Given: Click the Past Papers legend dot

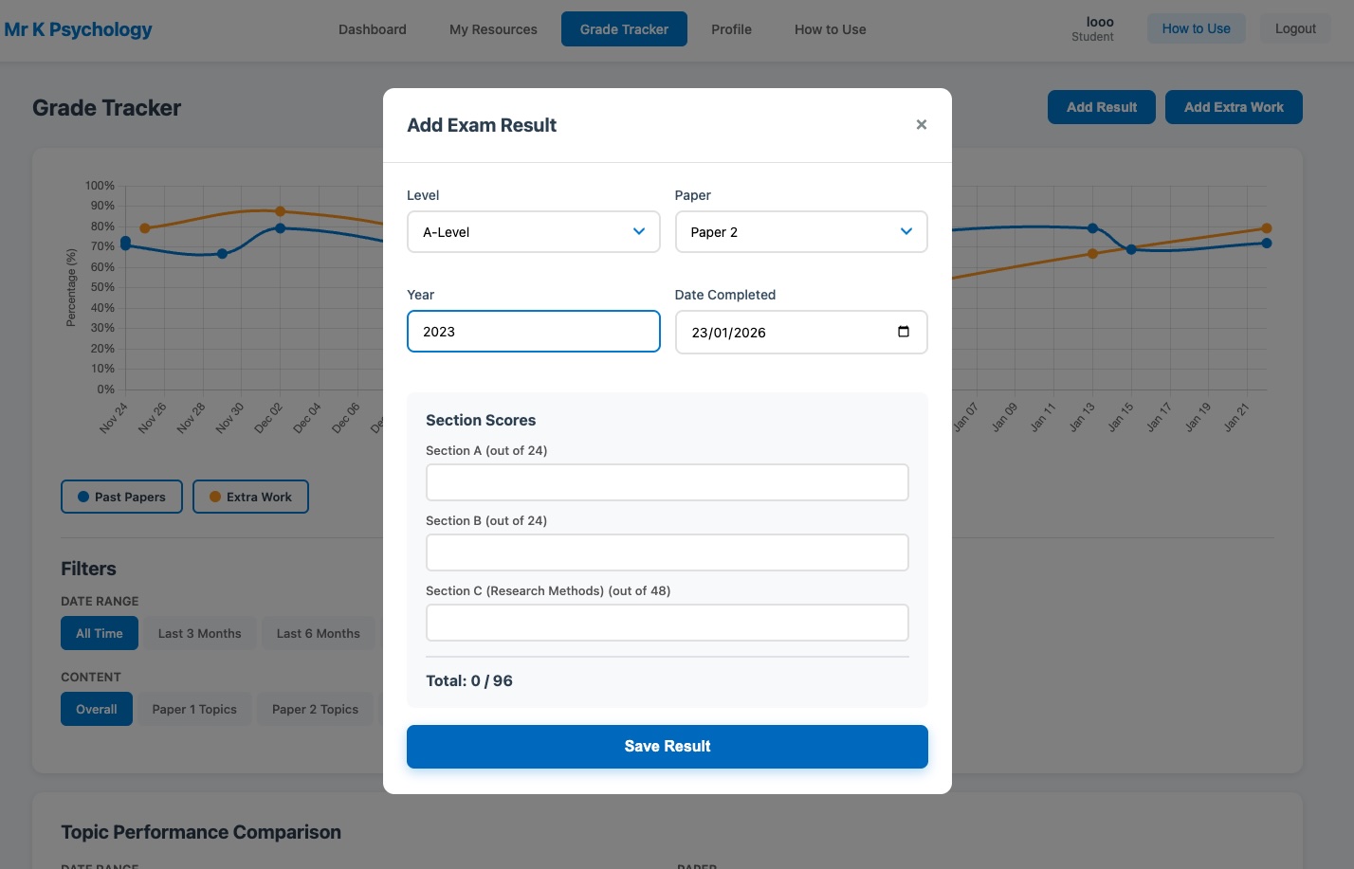Looking at the screenshot, I should [84, 496].
